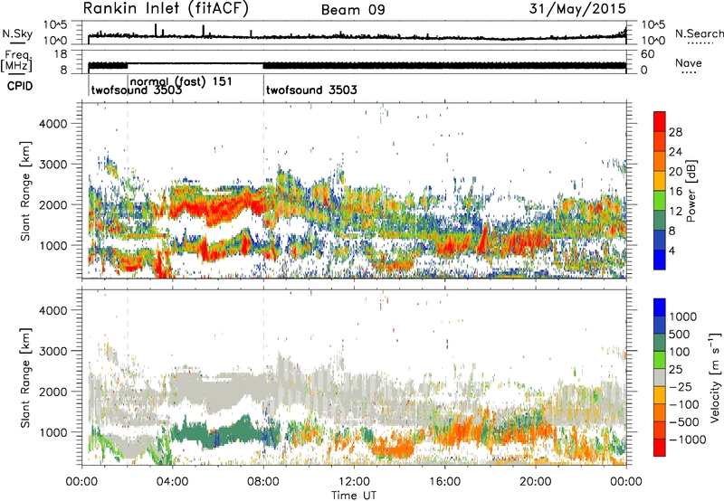Screen dimensions: 724x501
Task: Click the 'normal (fast) 151' CPID text
Action: [181, 81]
